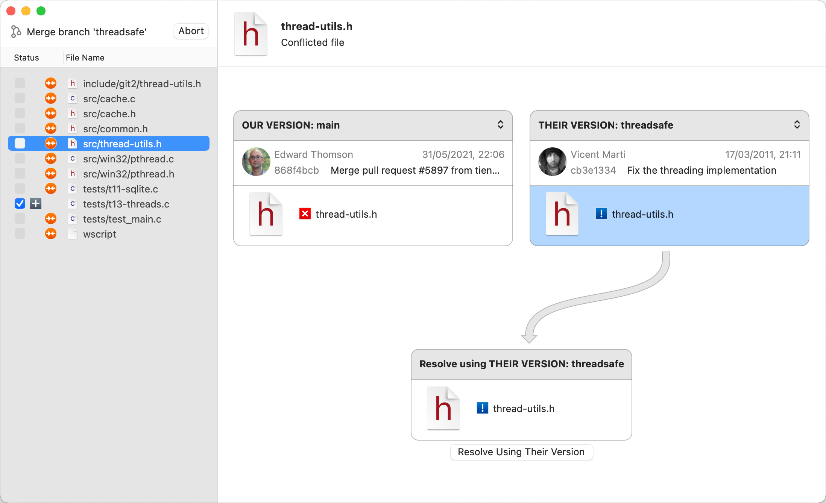Click the header file icon in resolve box
Screen dimensions: 826x503
(443, 408)
